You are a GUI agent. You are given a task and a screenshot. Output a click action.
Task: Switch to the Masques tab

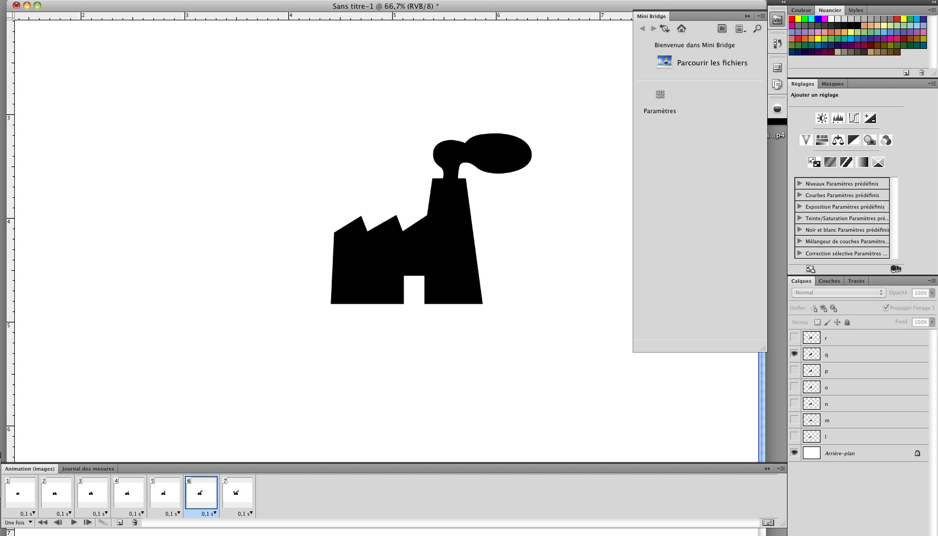[832, 84]
